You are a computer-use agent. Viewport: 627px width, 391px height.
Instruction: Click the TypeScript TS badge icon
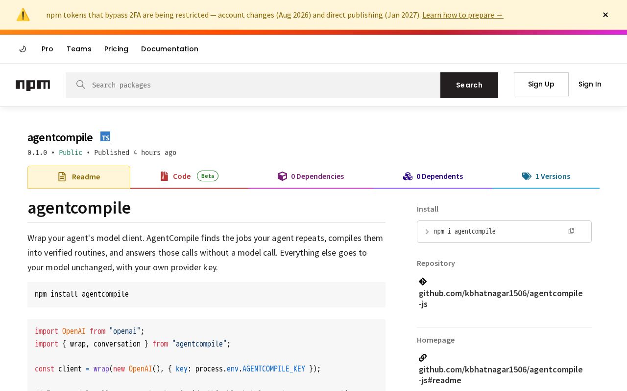105,136
